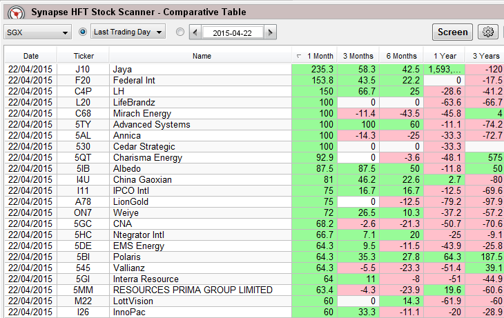Open the SGX exchange dropdown
Image resolution: width=504 pixels, height=318 pixels.
38,32
